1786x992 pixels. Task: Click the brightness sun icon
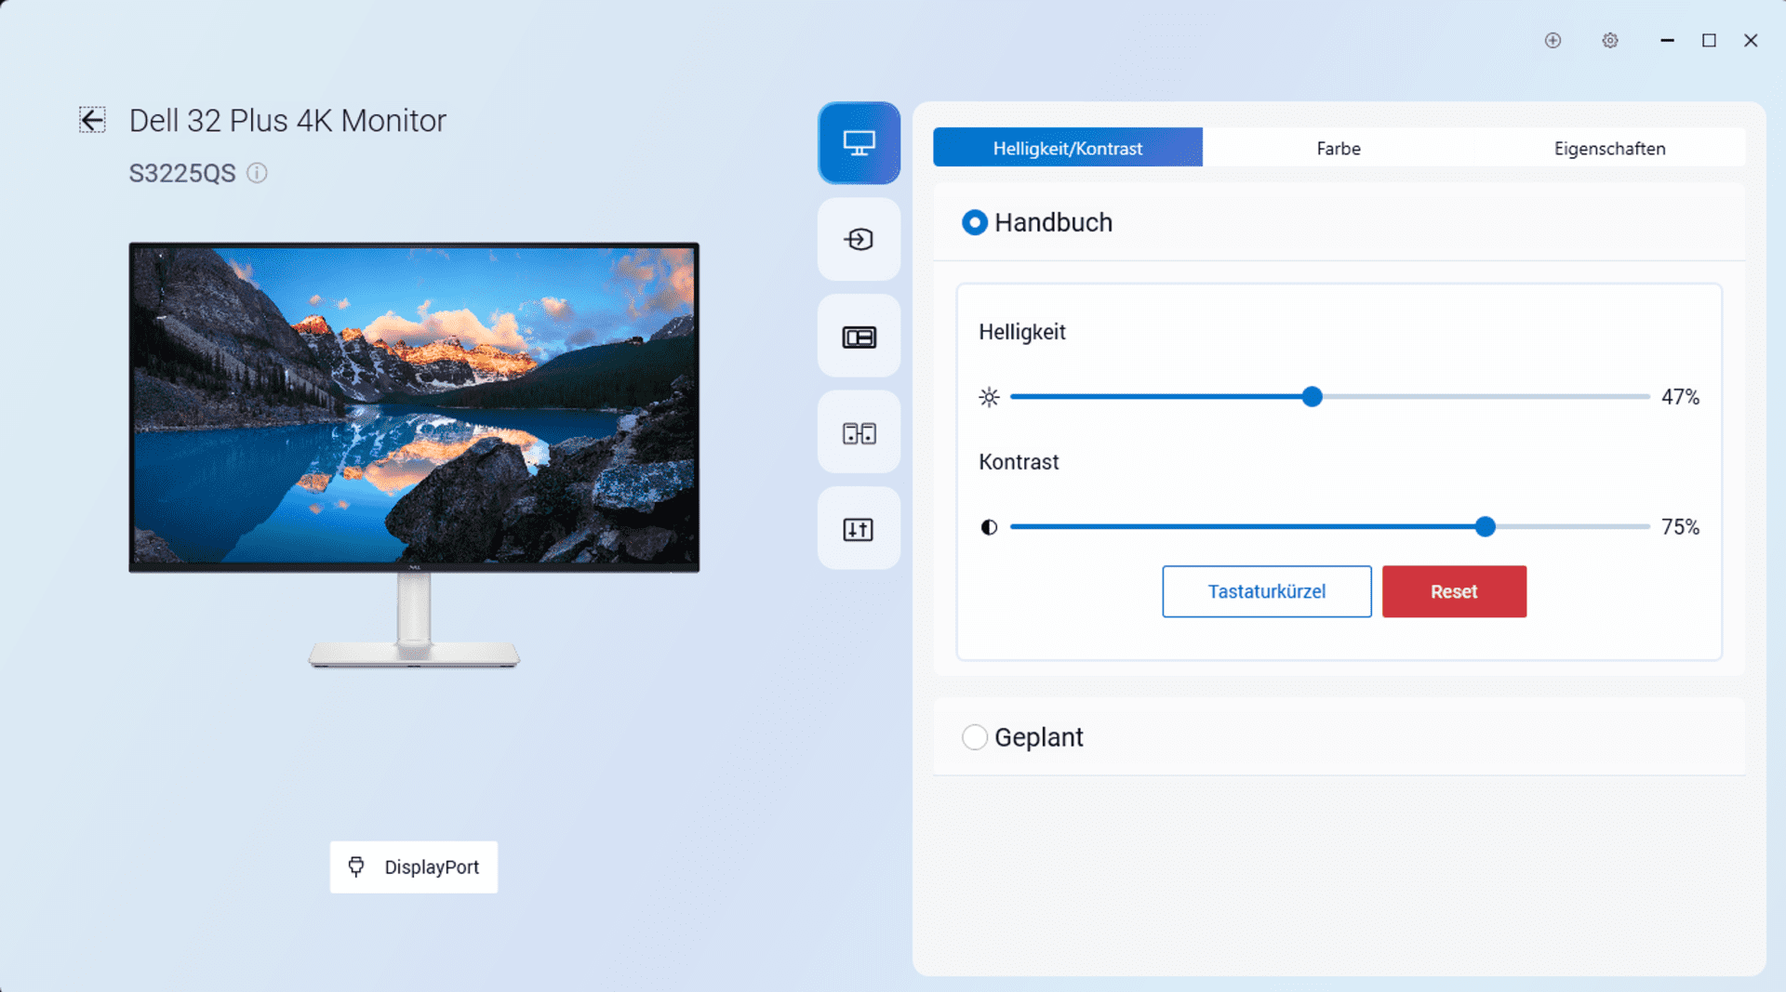click(x=989, y=397)
